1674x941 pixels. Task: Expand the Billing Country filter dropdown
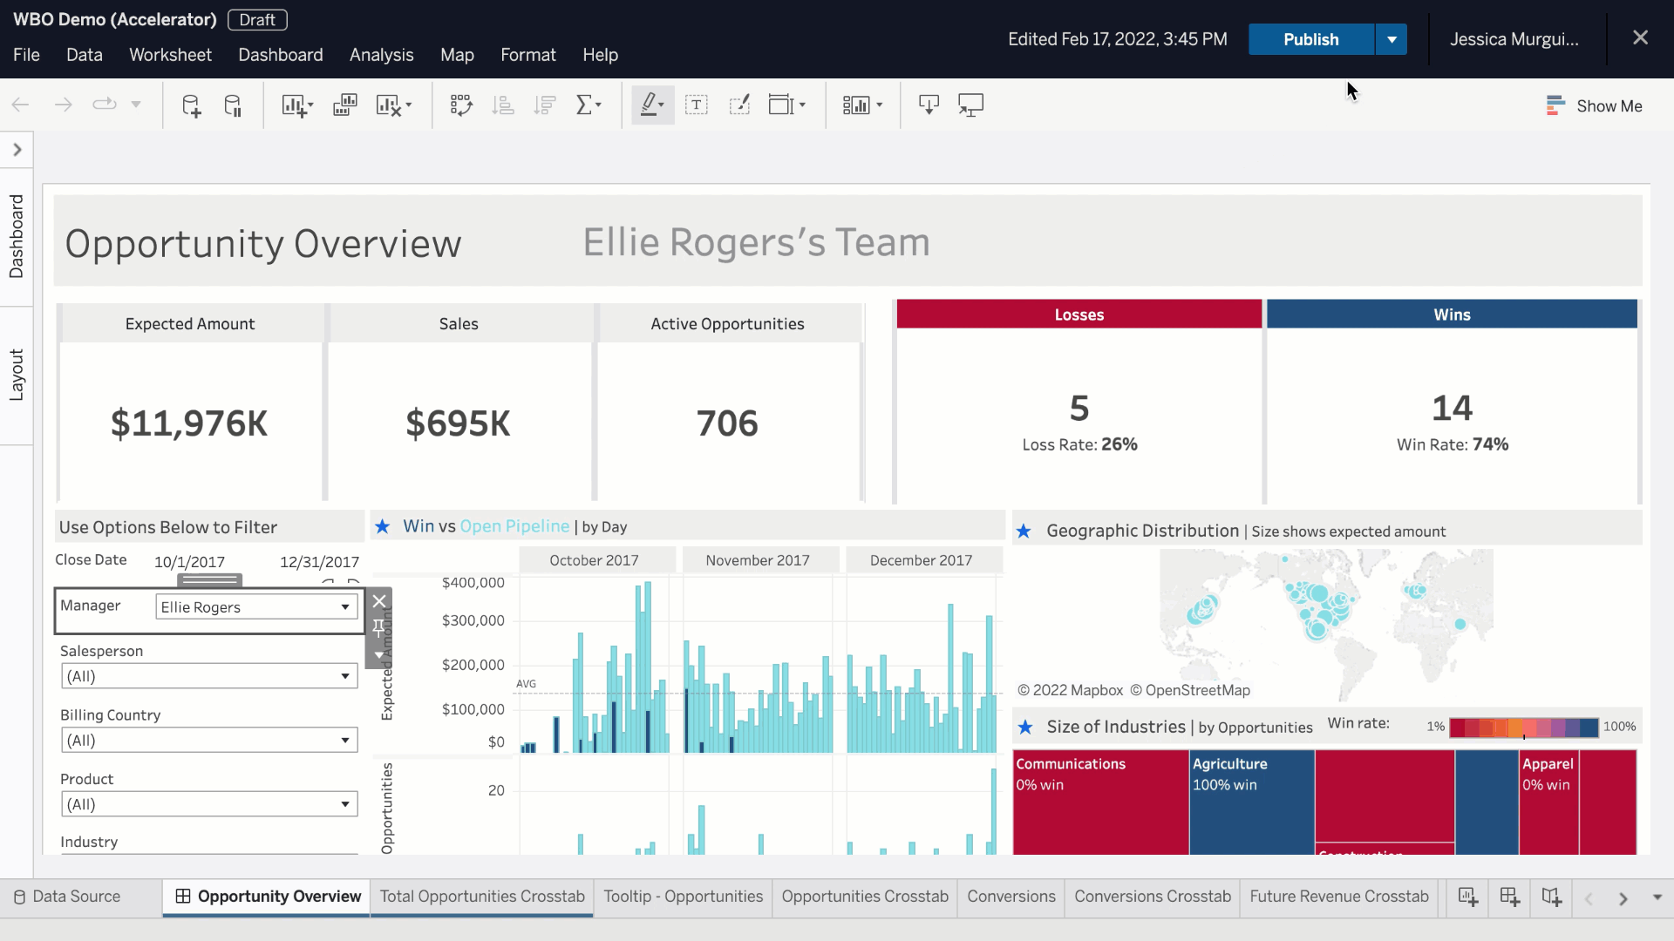click(345, 740)
